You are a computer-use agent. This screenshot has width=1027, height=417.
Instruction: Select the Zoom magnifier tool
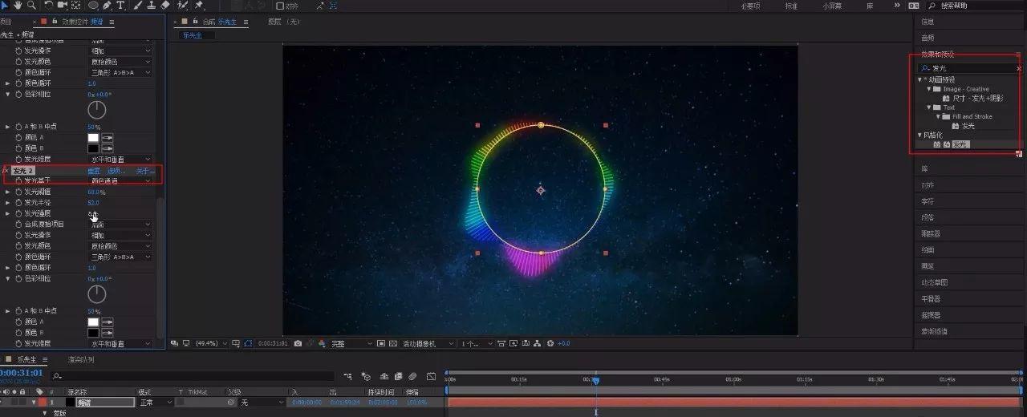tap(31, 6)
